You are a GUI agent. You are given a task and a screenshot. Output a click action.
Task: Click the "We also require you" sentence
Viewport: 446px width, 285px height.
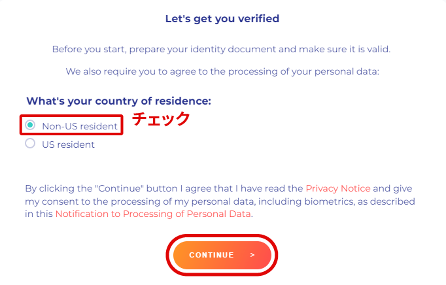222,71
